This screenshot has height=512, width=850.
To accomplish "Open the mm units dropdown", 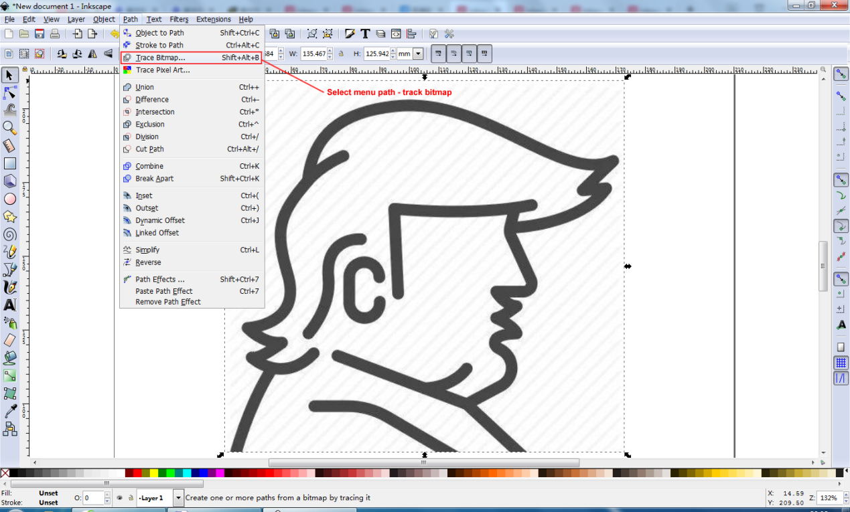I will 418,54.
